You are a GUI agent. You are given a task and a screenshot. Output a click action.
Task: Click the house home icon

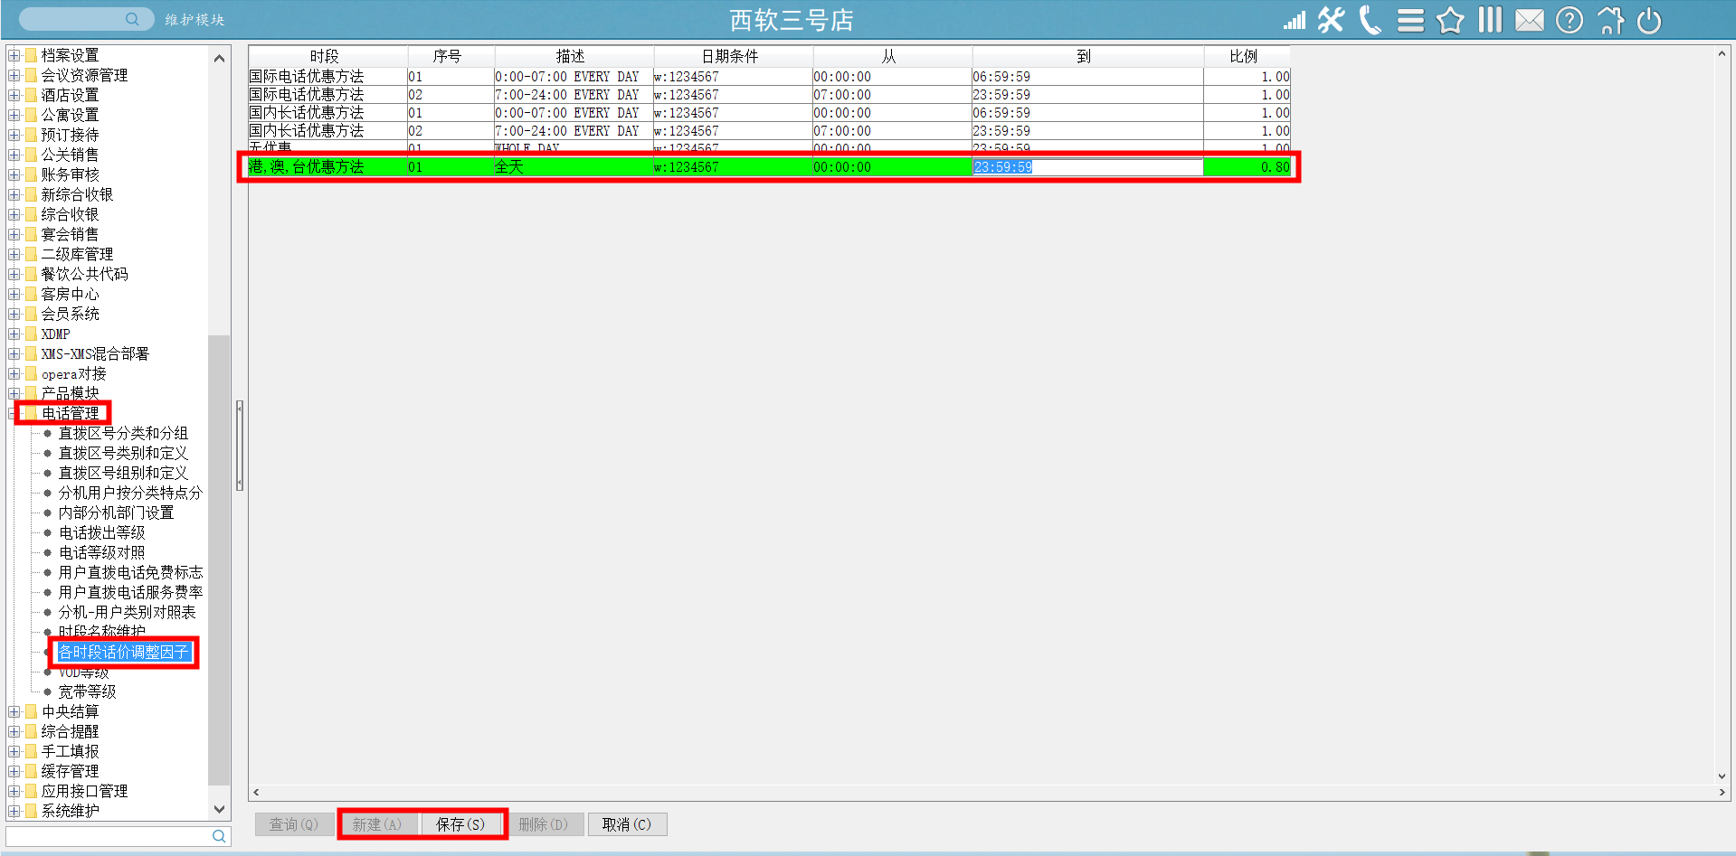tap(1609, 20)
